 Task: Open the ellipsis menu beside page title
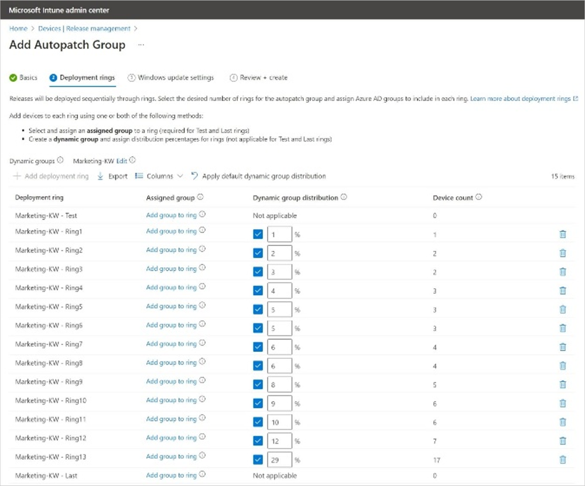141,45
